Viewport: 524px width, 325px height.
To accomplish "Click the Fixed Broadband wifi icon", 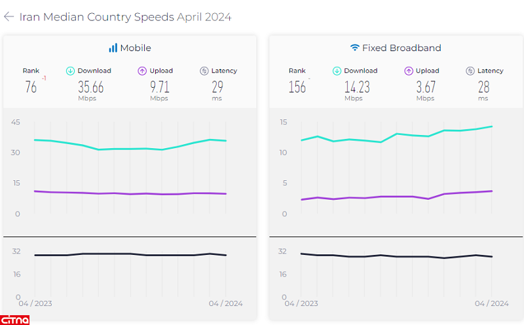I will tap(355, 48).
